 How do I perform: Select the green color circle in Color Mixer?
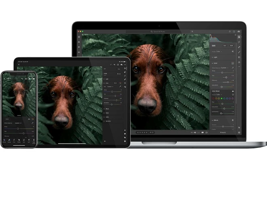pyautogui.click(x=222, y=98)
